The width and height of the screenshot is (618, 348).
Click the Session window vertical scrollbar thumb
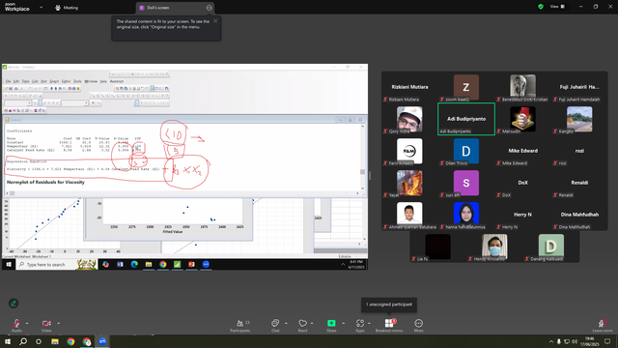point(362,172)
